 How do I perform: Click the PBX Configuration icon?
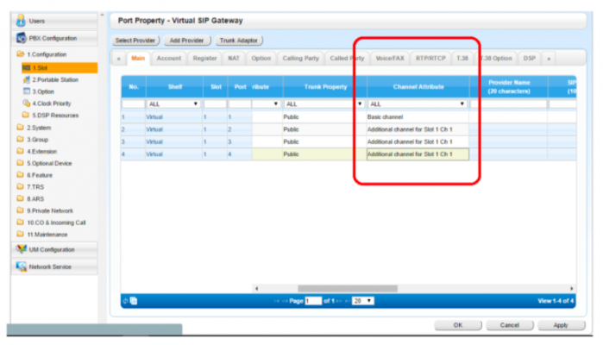[x=22, y=38]
